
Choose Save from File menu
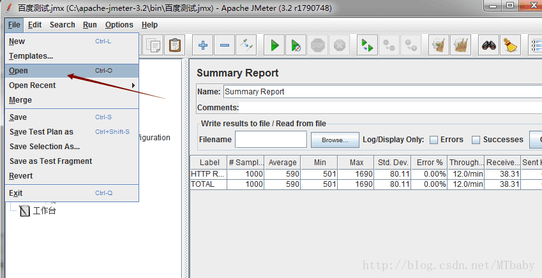pyautogui.click(x=72, y=117)
